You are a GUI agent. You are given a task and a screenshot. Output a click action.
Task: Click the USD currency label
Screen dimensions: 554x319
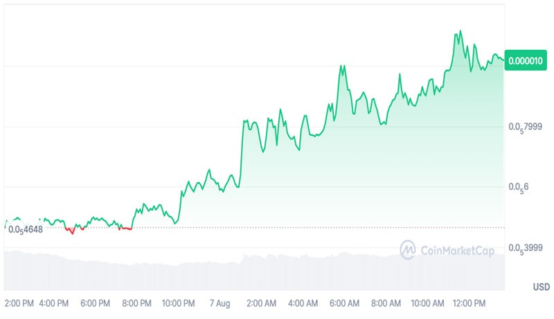(541, 287)
